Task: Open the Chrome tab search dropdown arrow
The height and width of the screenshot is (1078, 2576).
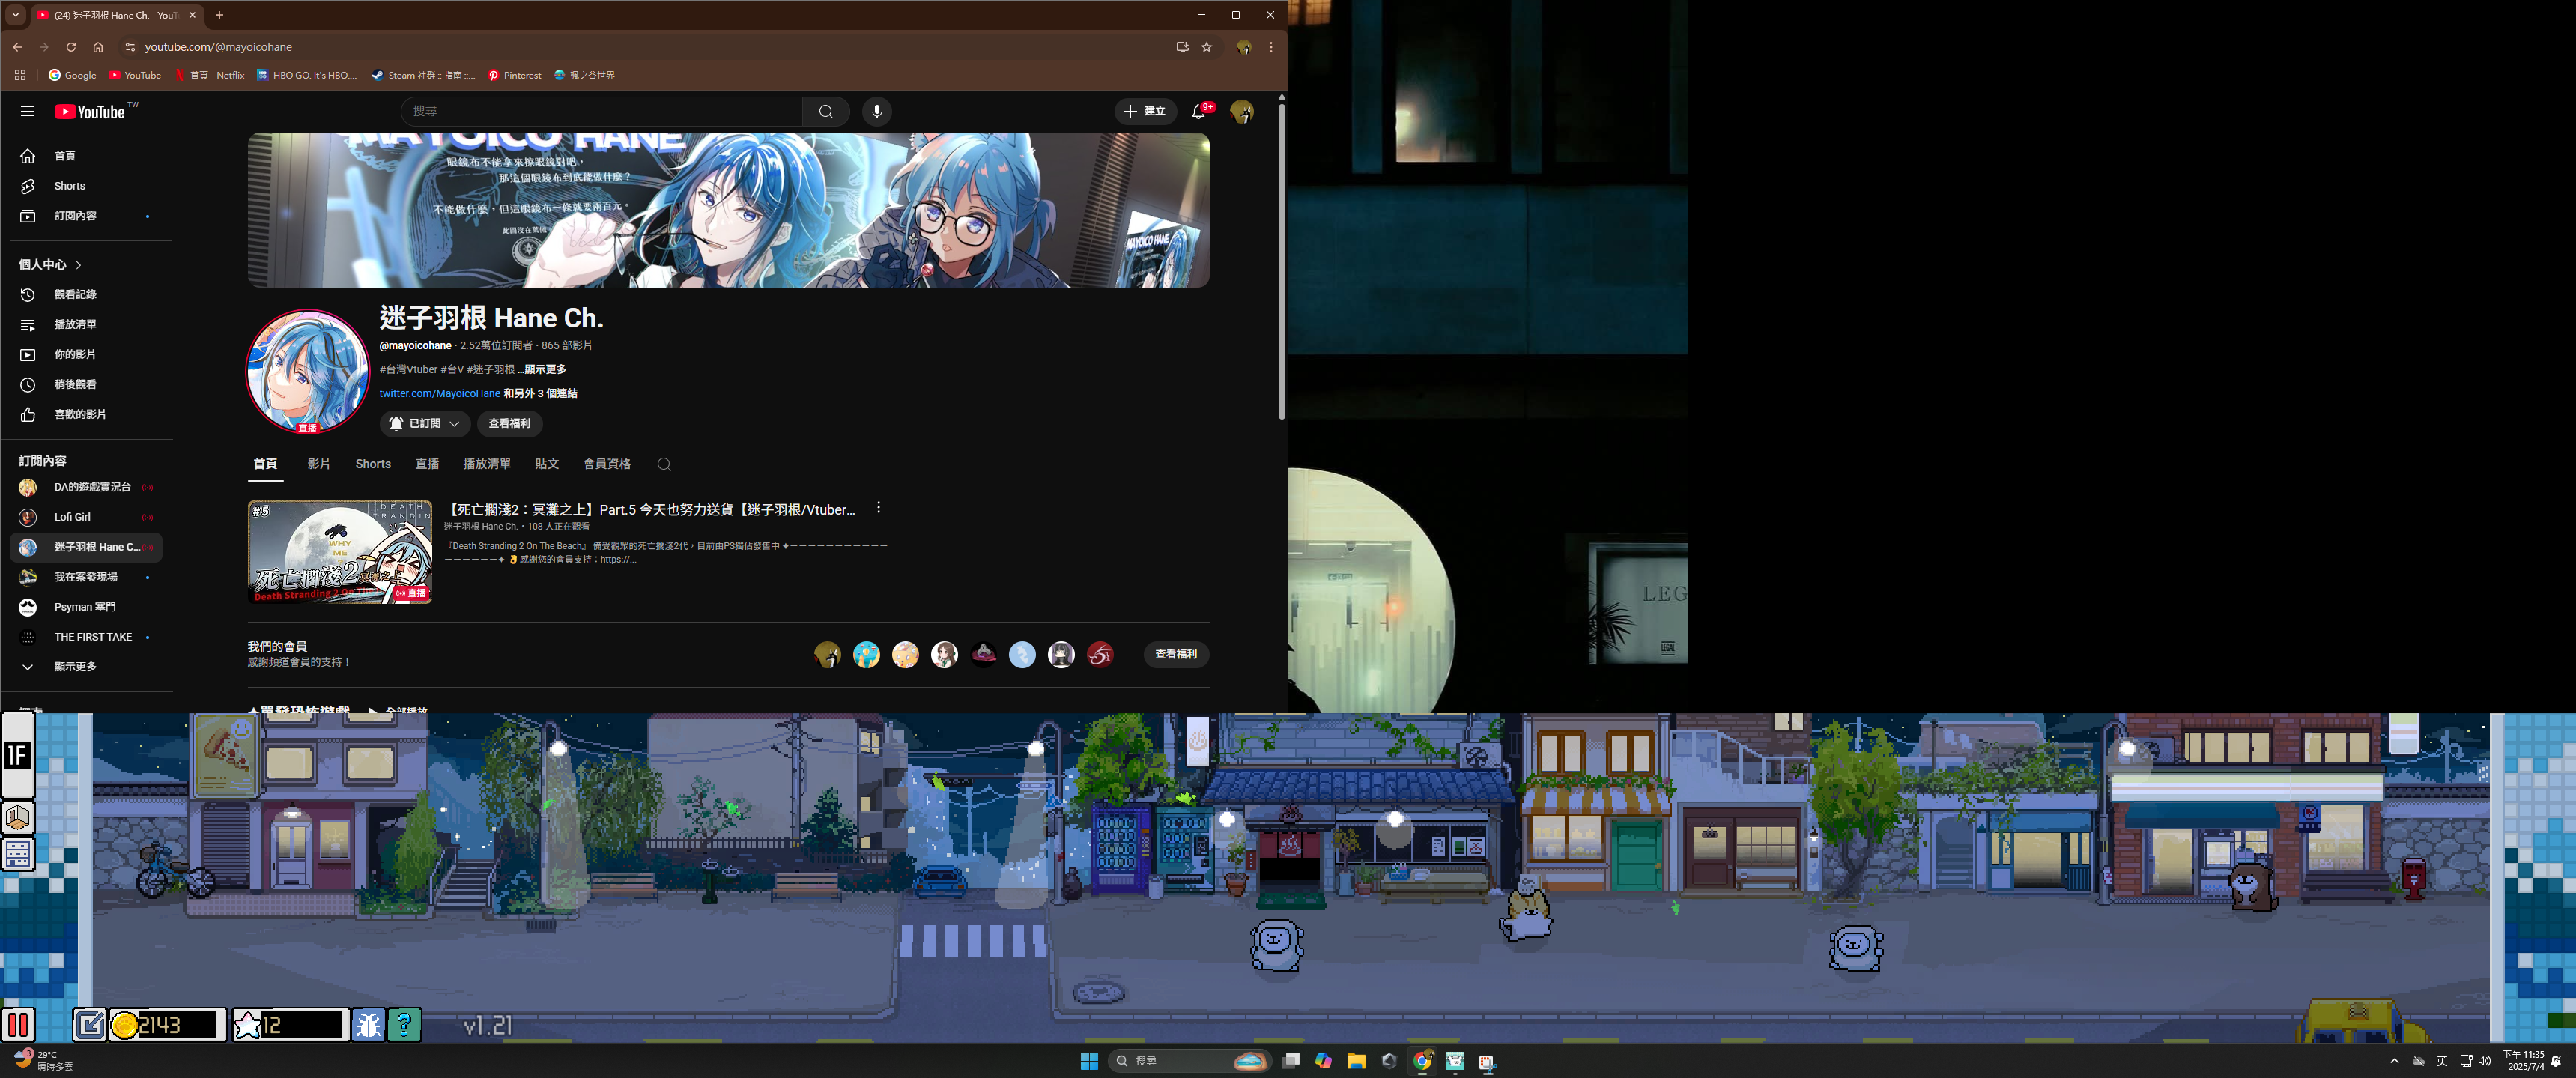Action: pyautogui.click(x=15, y=15)
